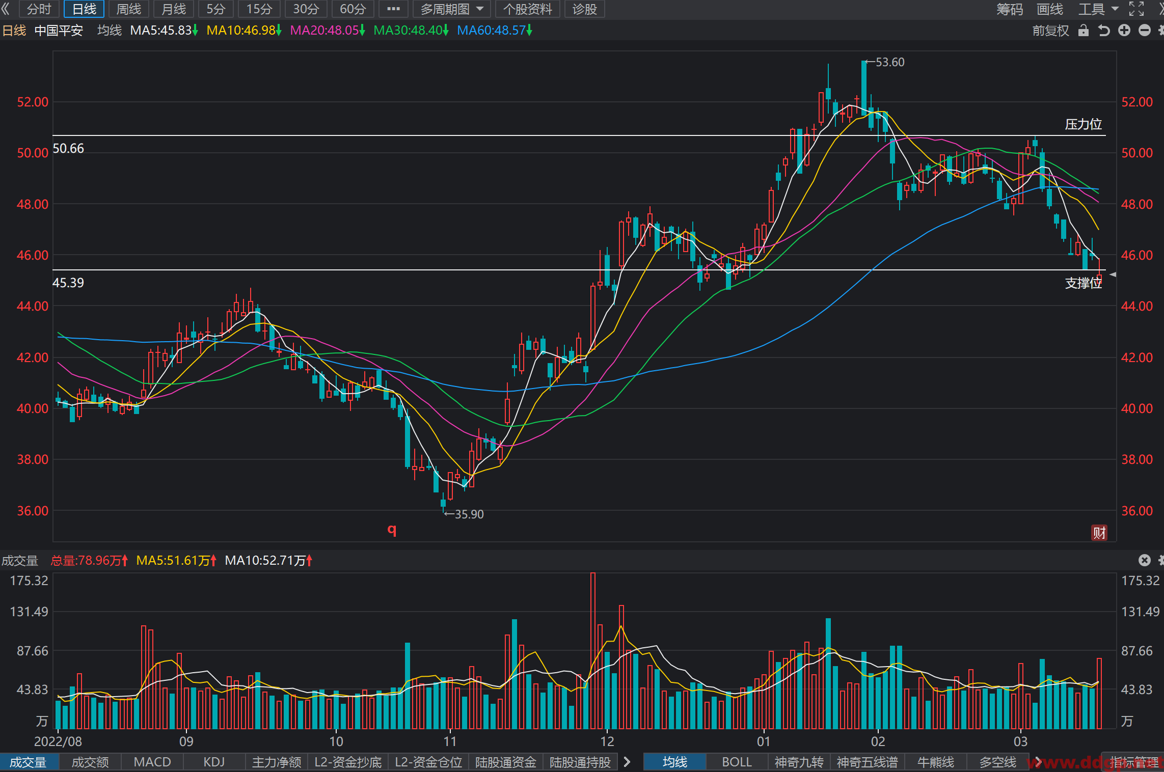Image resolution: width=1164 pixels, height=772 pixels.
Task: Click the red 财 badge icon
Action: click(1099, 533)
